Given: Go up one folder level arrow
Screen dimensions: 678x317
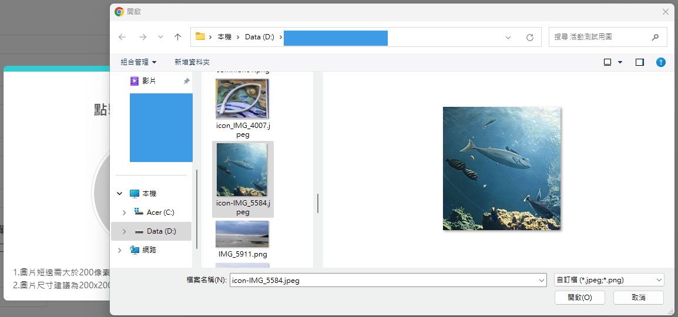Looking at the screenshot, I should pos(177,37).
